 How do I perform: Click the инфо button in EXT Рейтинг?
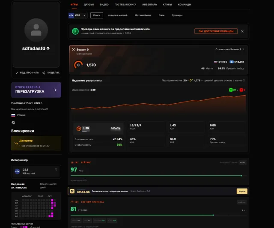coord(242,162)
